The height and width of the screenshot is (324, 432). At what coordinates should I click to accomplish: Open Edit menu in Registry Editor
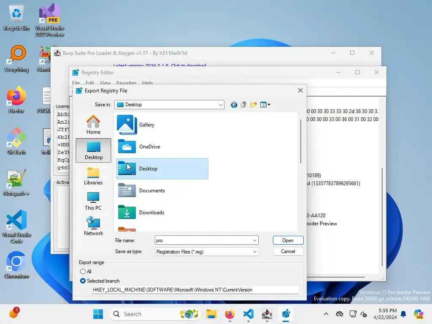[x=89, y=83]
